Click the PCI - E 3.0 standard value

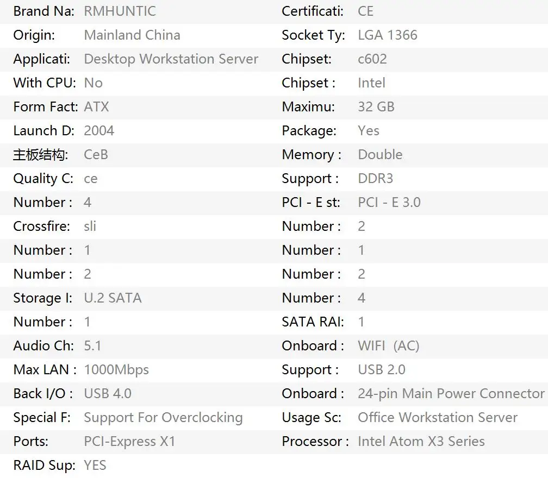click(x=389, y=203)
